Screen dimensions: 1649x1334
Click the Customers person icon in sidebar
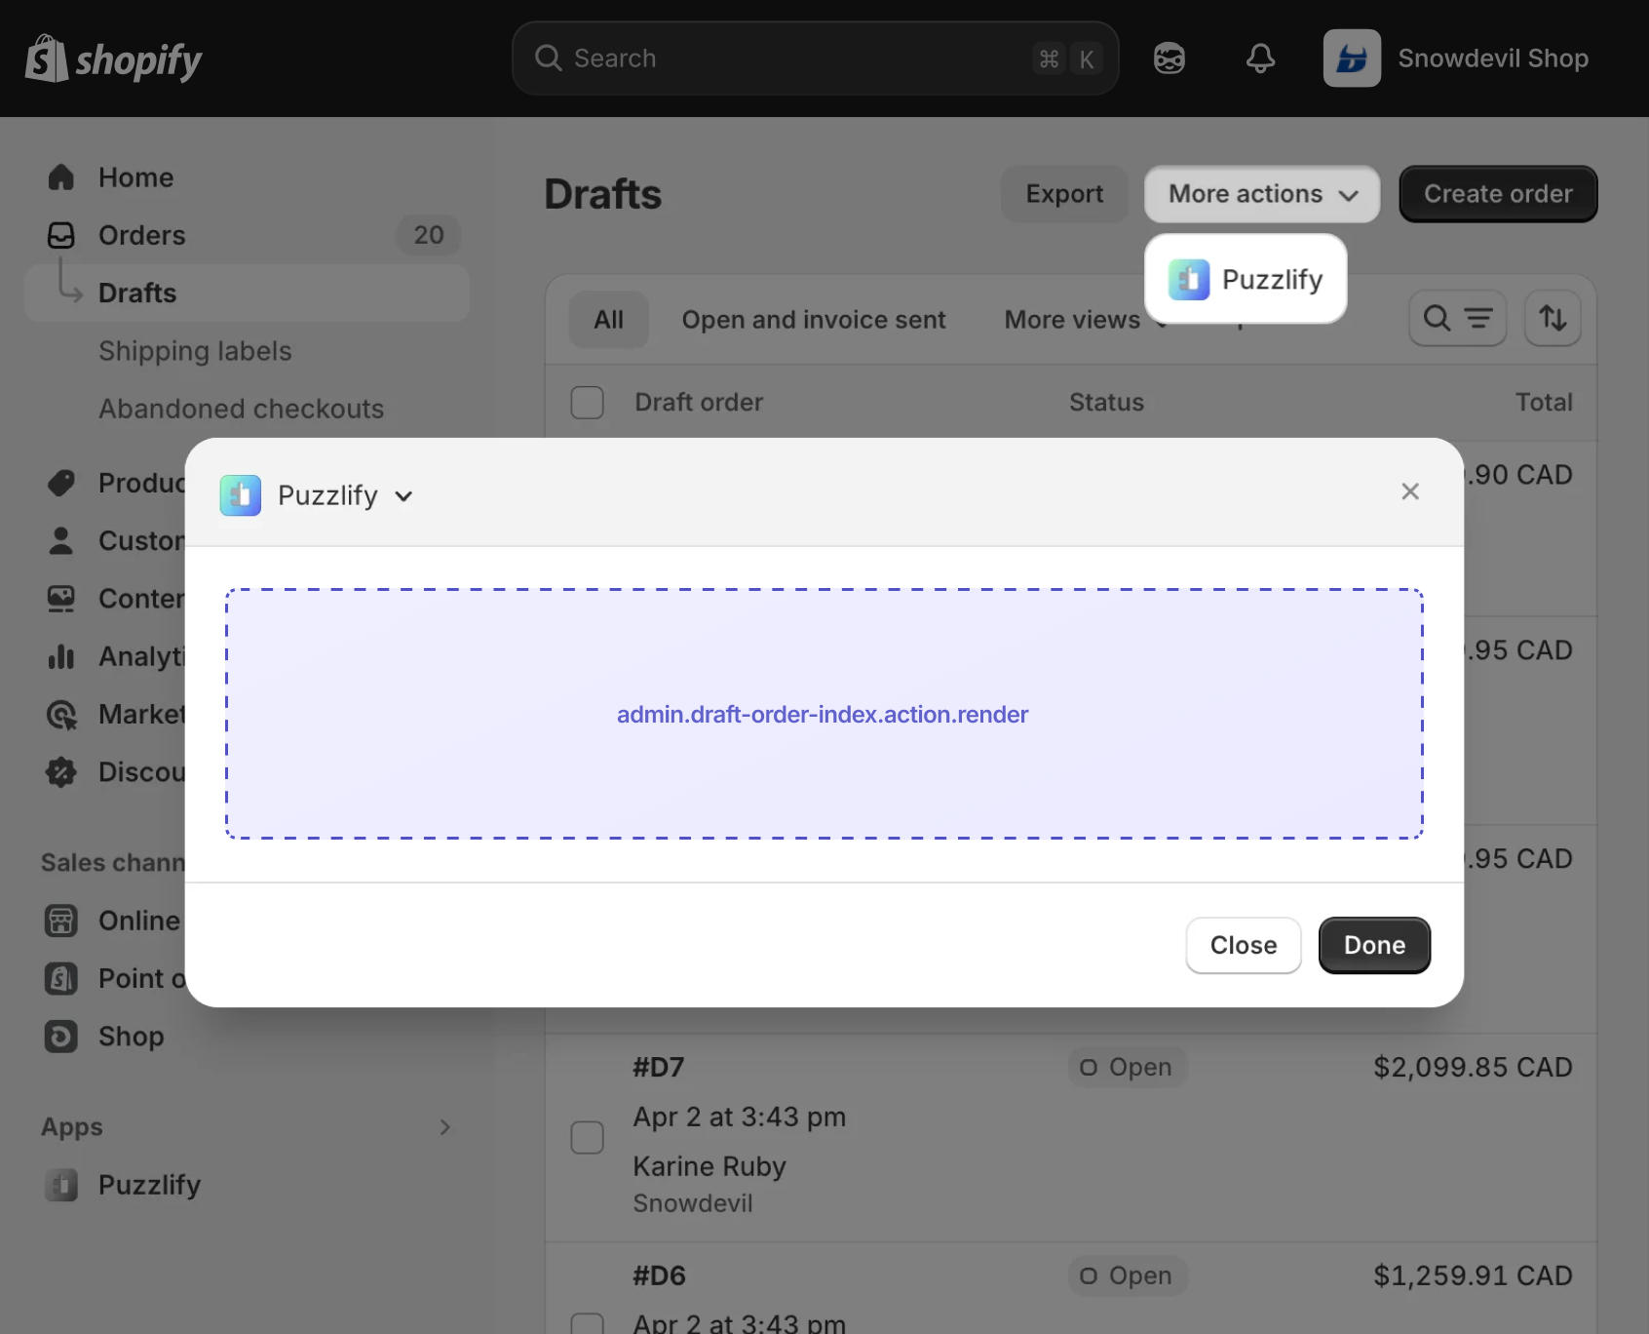point(61,540)
